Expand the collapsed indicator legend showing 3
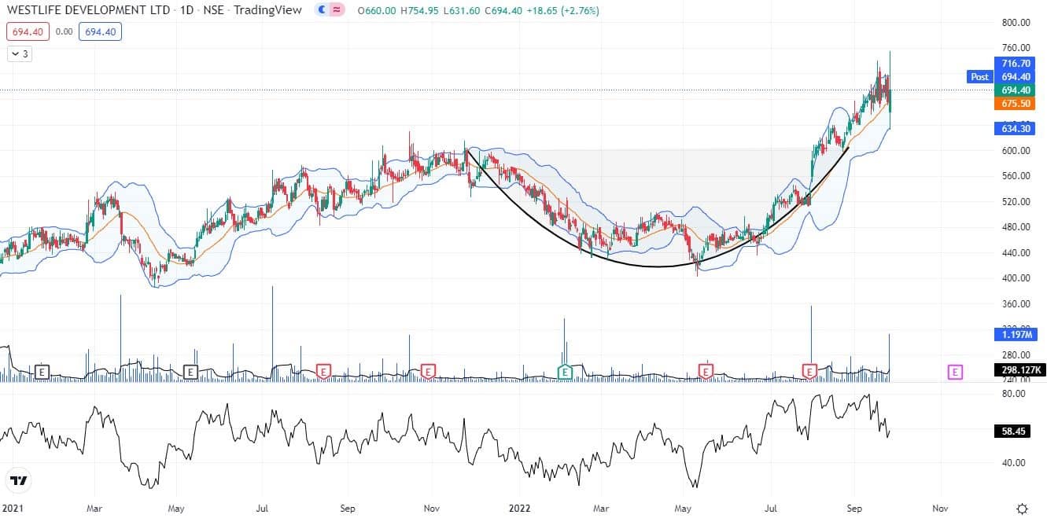Image resolution: width=1047 pixels, height=518 pixels. tap(20, 54)
